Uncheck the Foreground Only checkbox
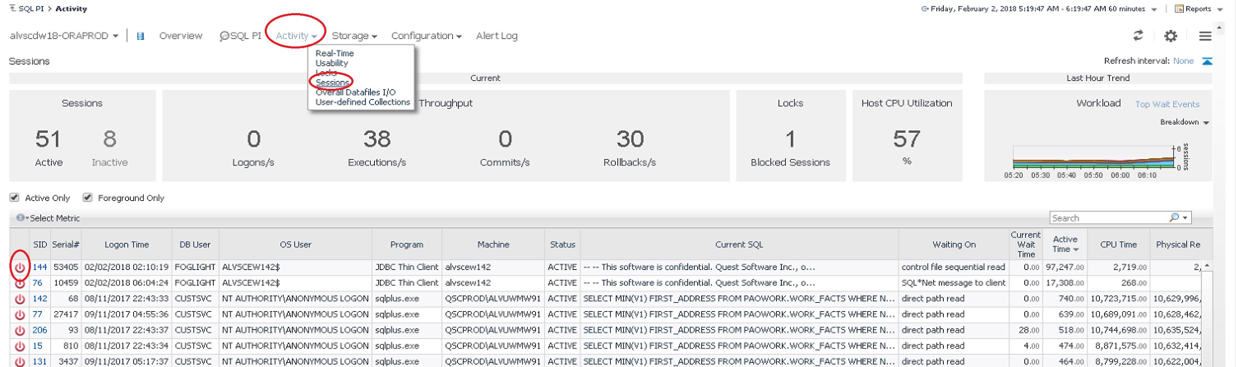The width and height of the screenshot is (1236, 367). coord(87,198)
